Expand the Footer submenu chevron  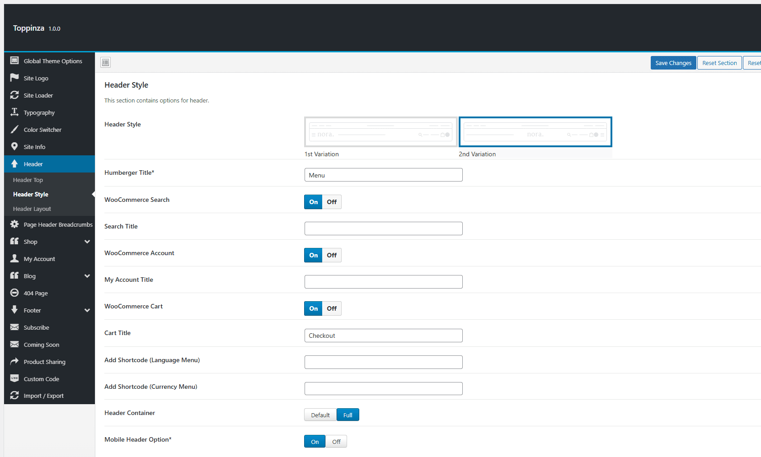click(x=87, y=310)
